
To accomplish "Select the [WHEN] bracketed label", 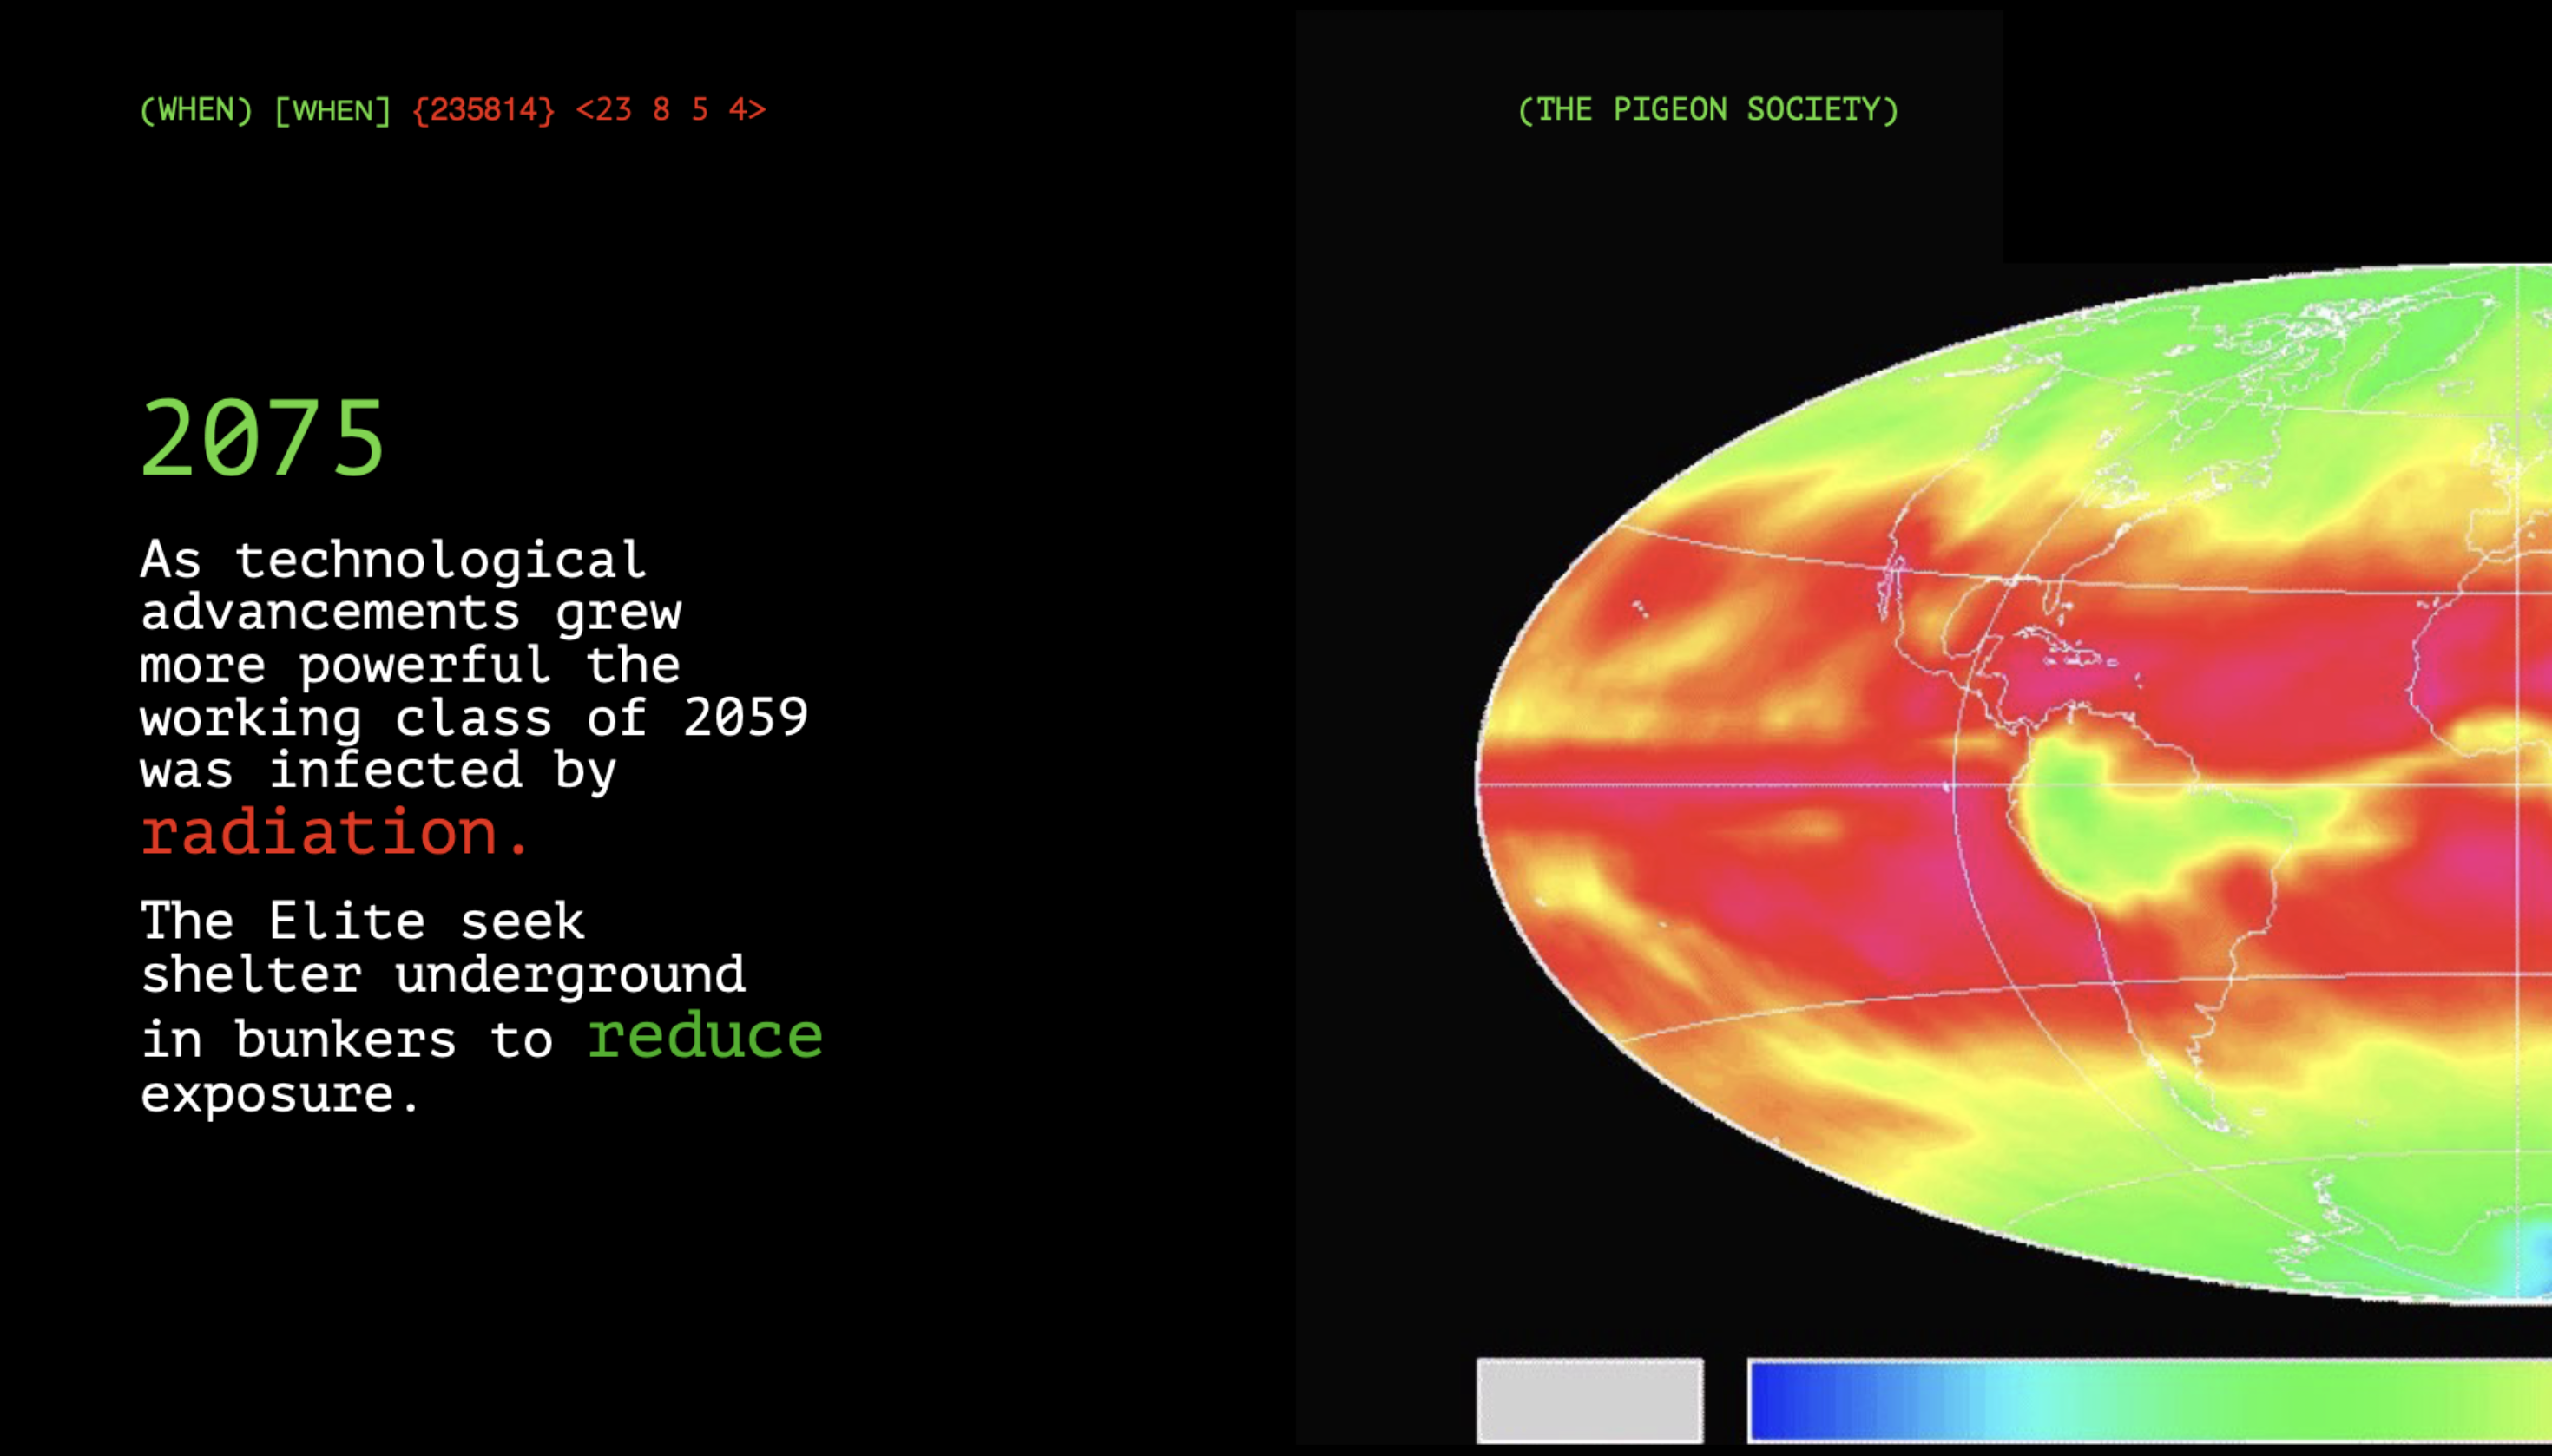I will tap(332, 110).
